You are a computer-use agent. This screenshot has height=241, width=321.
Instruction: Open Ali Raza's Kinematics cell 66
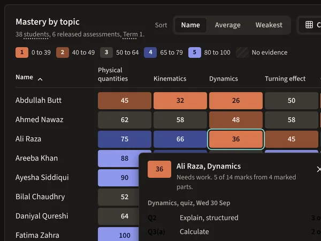pyautogui.click(x=180, y=139)
